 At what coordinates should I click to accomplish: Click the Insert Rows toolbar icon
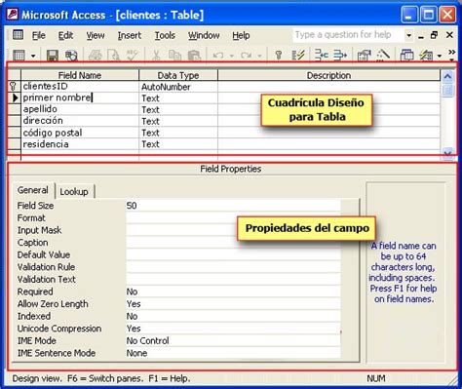[x=322, y=56]
